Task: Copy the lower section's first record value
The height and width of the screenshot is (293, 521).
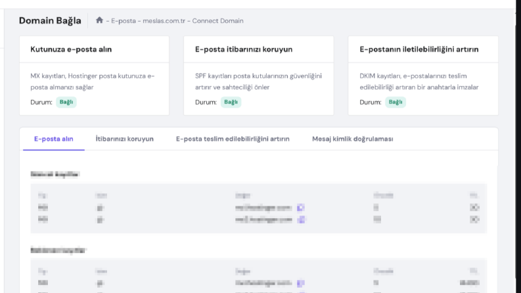Action: (x=301, y=283)
